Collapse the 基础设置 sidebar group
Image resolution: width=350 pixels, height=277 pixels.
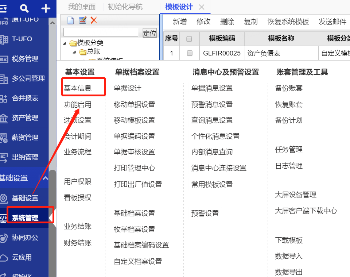pos(45,178)
